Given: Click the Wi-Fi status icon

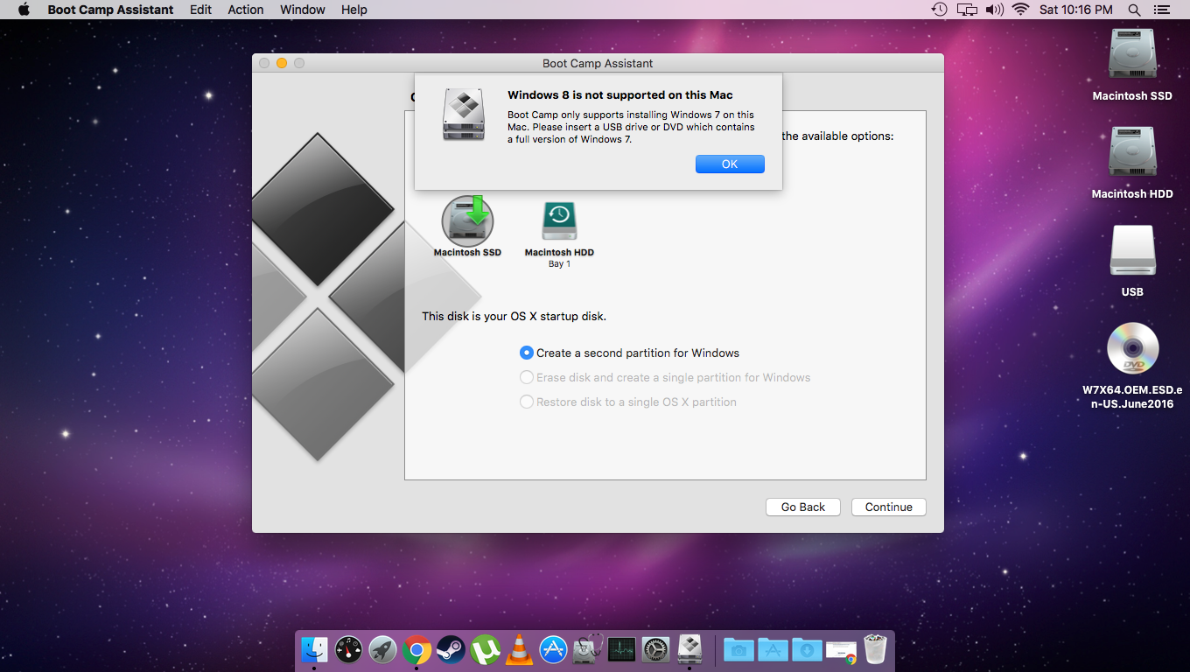Looking at the screenshot, I should pos(1020,10).
